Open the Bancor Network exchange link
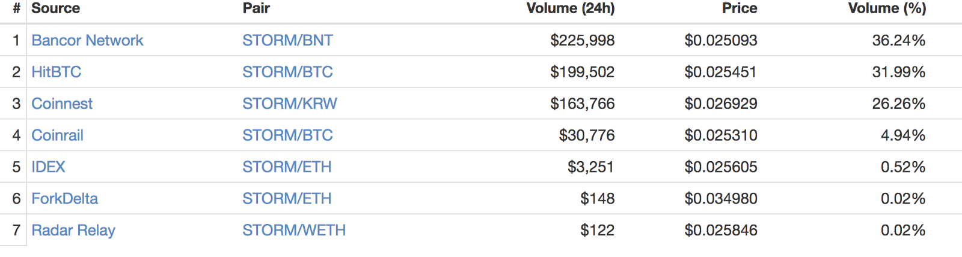The width and height of the screenshot is (962, 257). (87, 40)
